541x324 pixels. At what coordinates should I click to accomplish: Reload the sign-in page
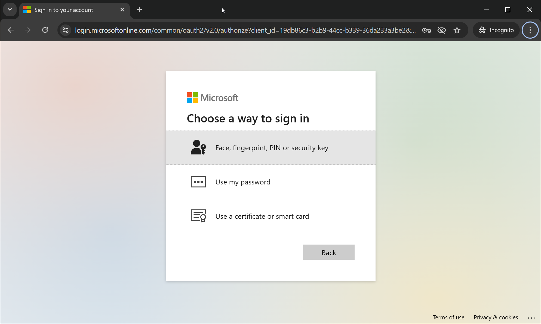coord(45,30)
